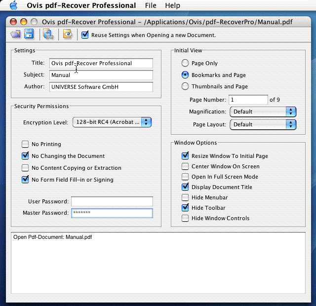This screenshot has width=316, height=306.
Task: Open the Page Layout dropdown
Action: click(x=263, y=124)
